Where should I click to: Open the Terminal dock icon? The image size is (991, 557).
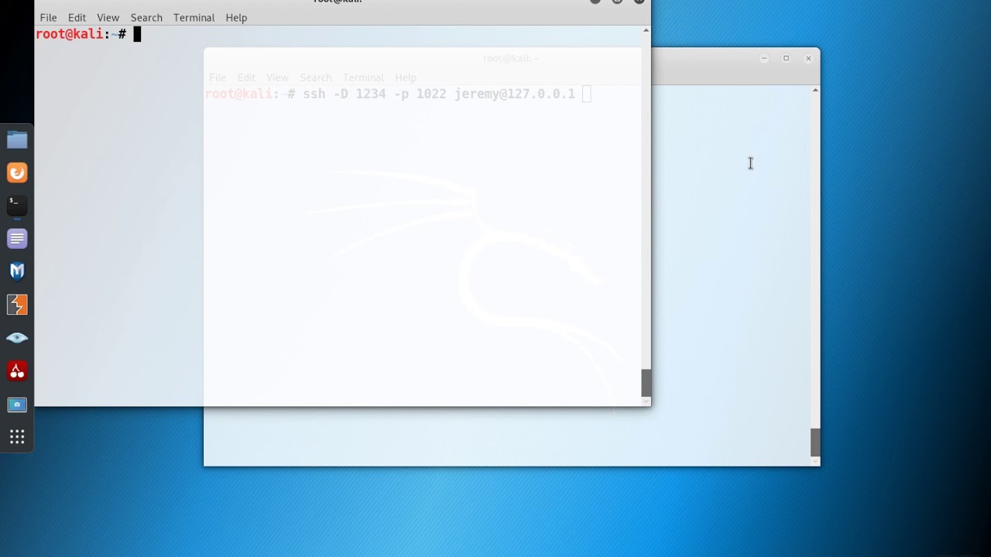point(17,206)
